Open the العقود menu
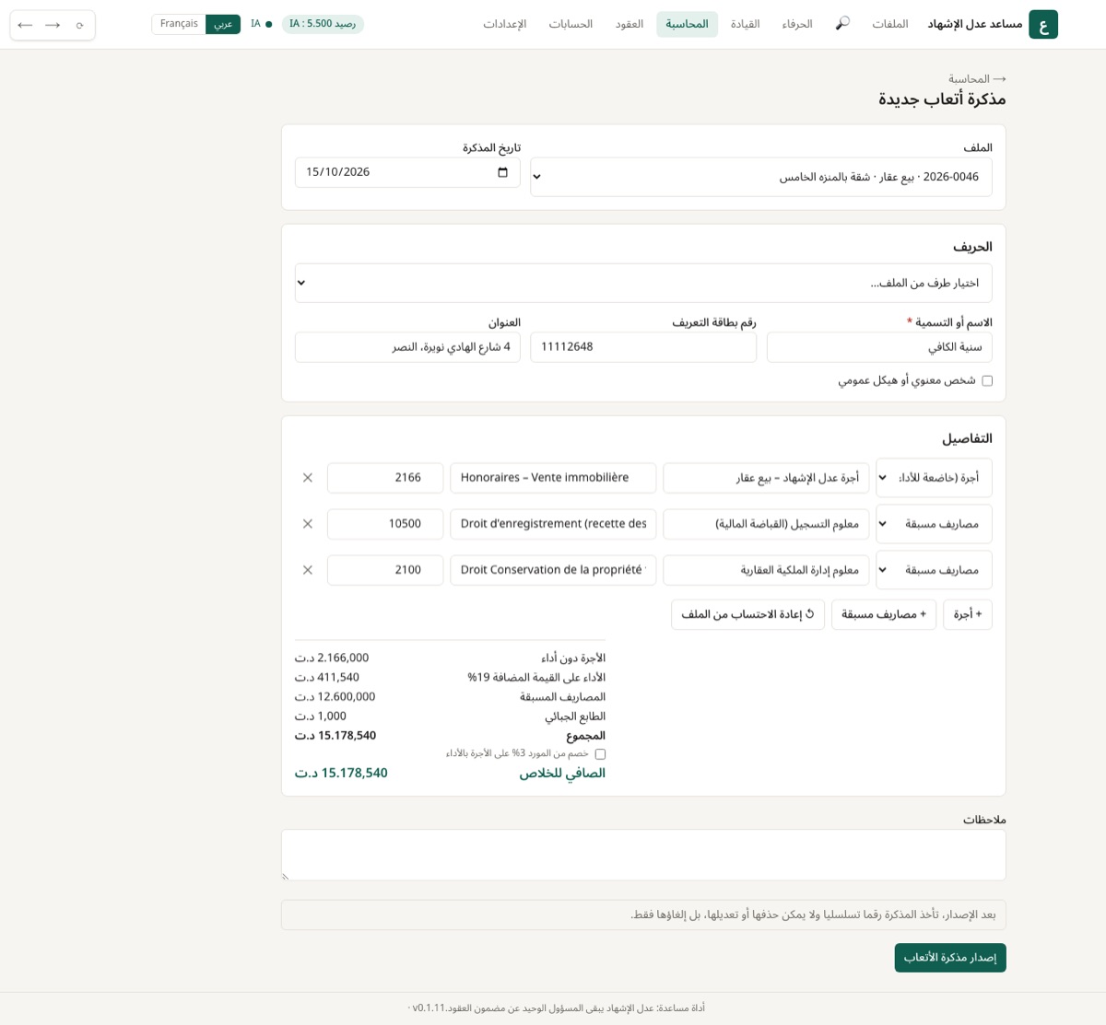 (629, 24)
